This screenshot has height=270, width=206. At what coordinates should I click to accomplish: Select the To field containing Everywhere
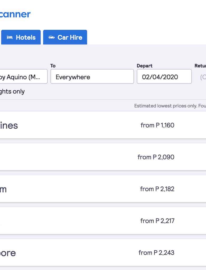92,77
